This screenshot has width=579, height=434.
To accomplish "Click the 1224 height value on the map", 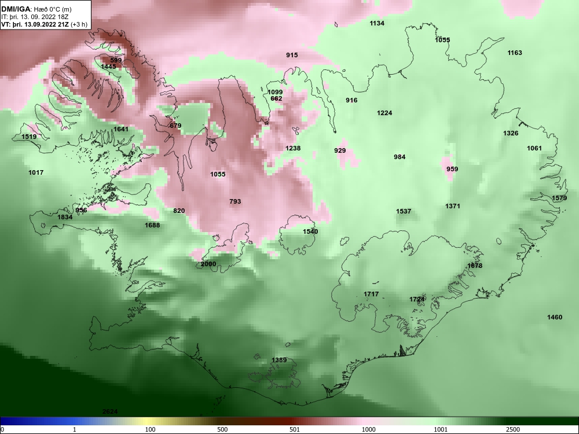I will (x=384, y=113).
